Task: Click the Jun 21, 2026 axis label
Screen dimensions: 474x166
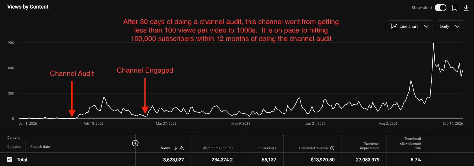Action: 315,124
